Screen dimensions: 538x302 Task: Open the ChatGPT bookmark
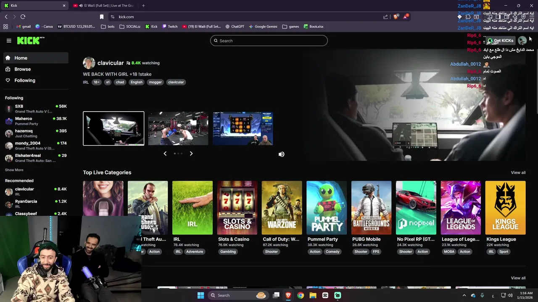tap(235, 26)
